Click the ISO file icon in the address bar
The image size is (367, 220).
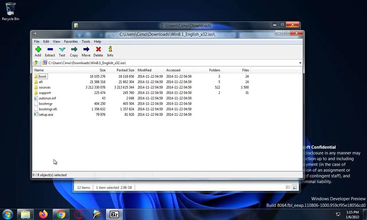coord(45,63)
